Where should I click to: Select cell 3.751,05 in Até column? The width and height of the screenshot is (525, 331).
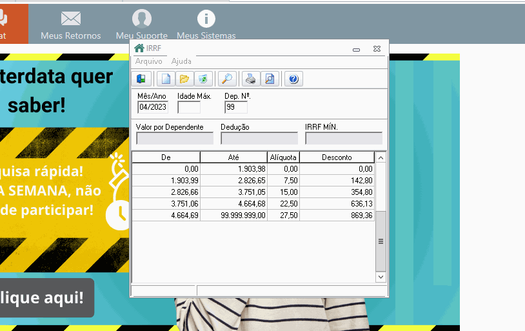click(233, 192)
